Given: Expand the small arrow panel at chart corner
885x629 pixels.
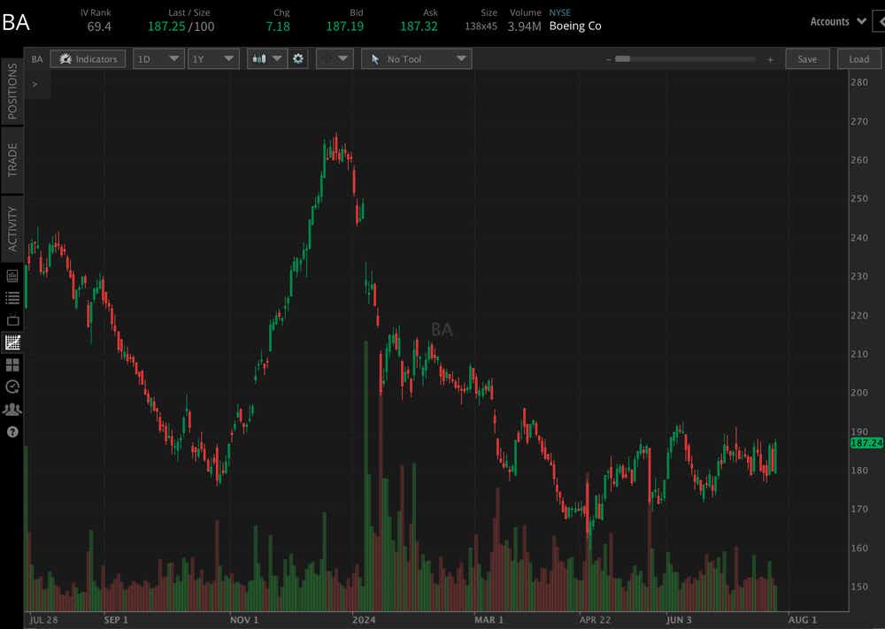Looking at the screenshot, I should [x=35, y=84].
